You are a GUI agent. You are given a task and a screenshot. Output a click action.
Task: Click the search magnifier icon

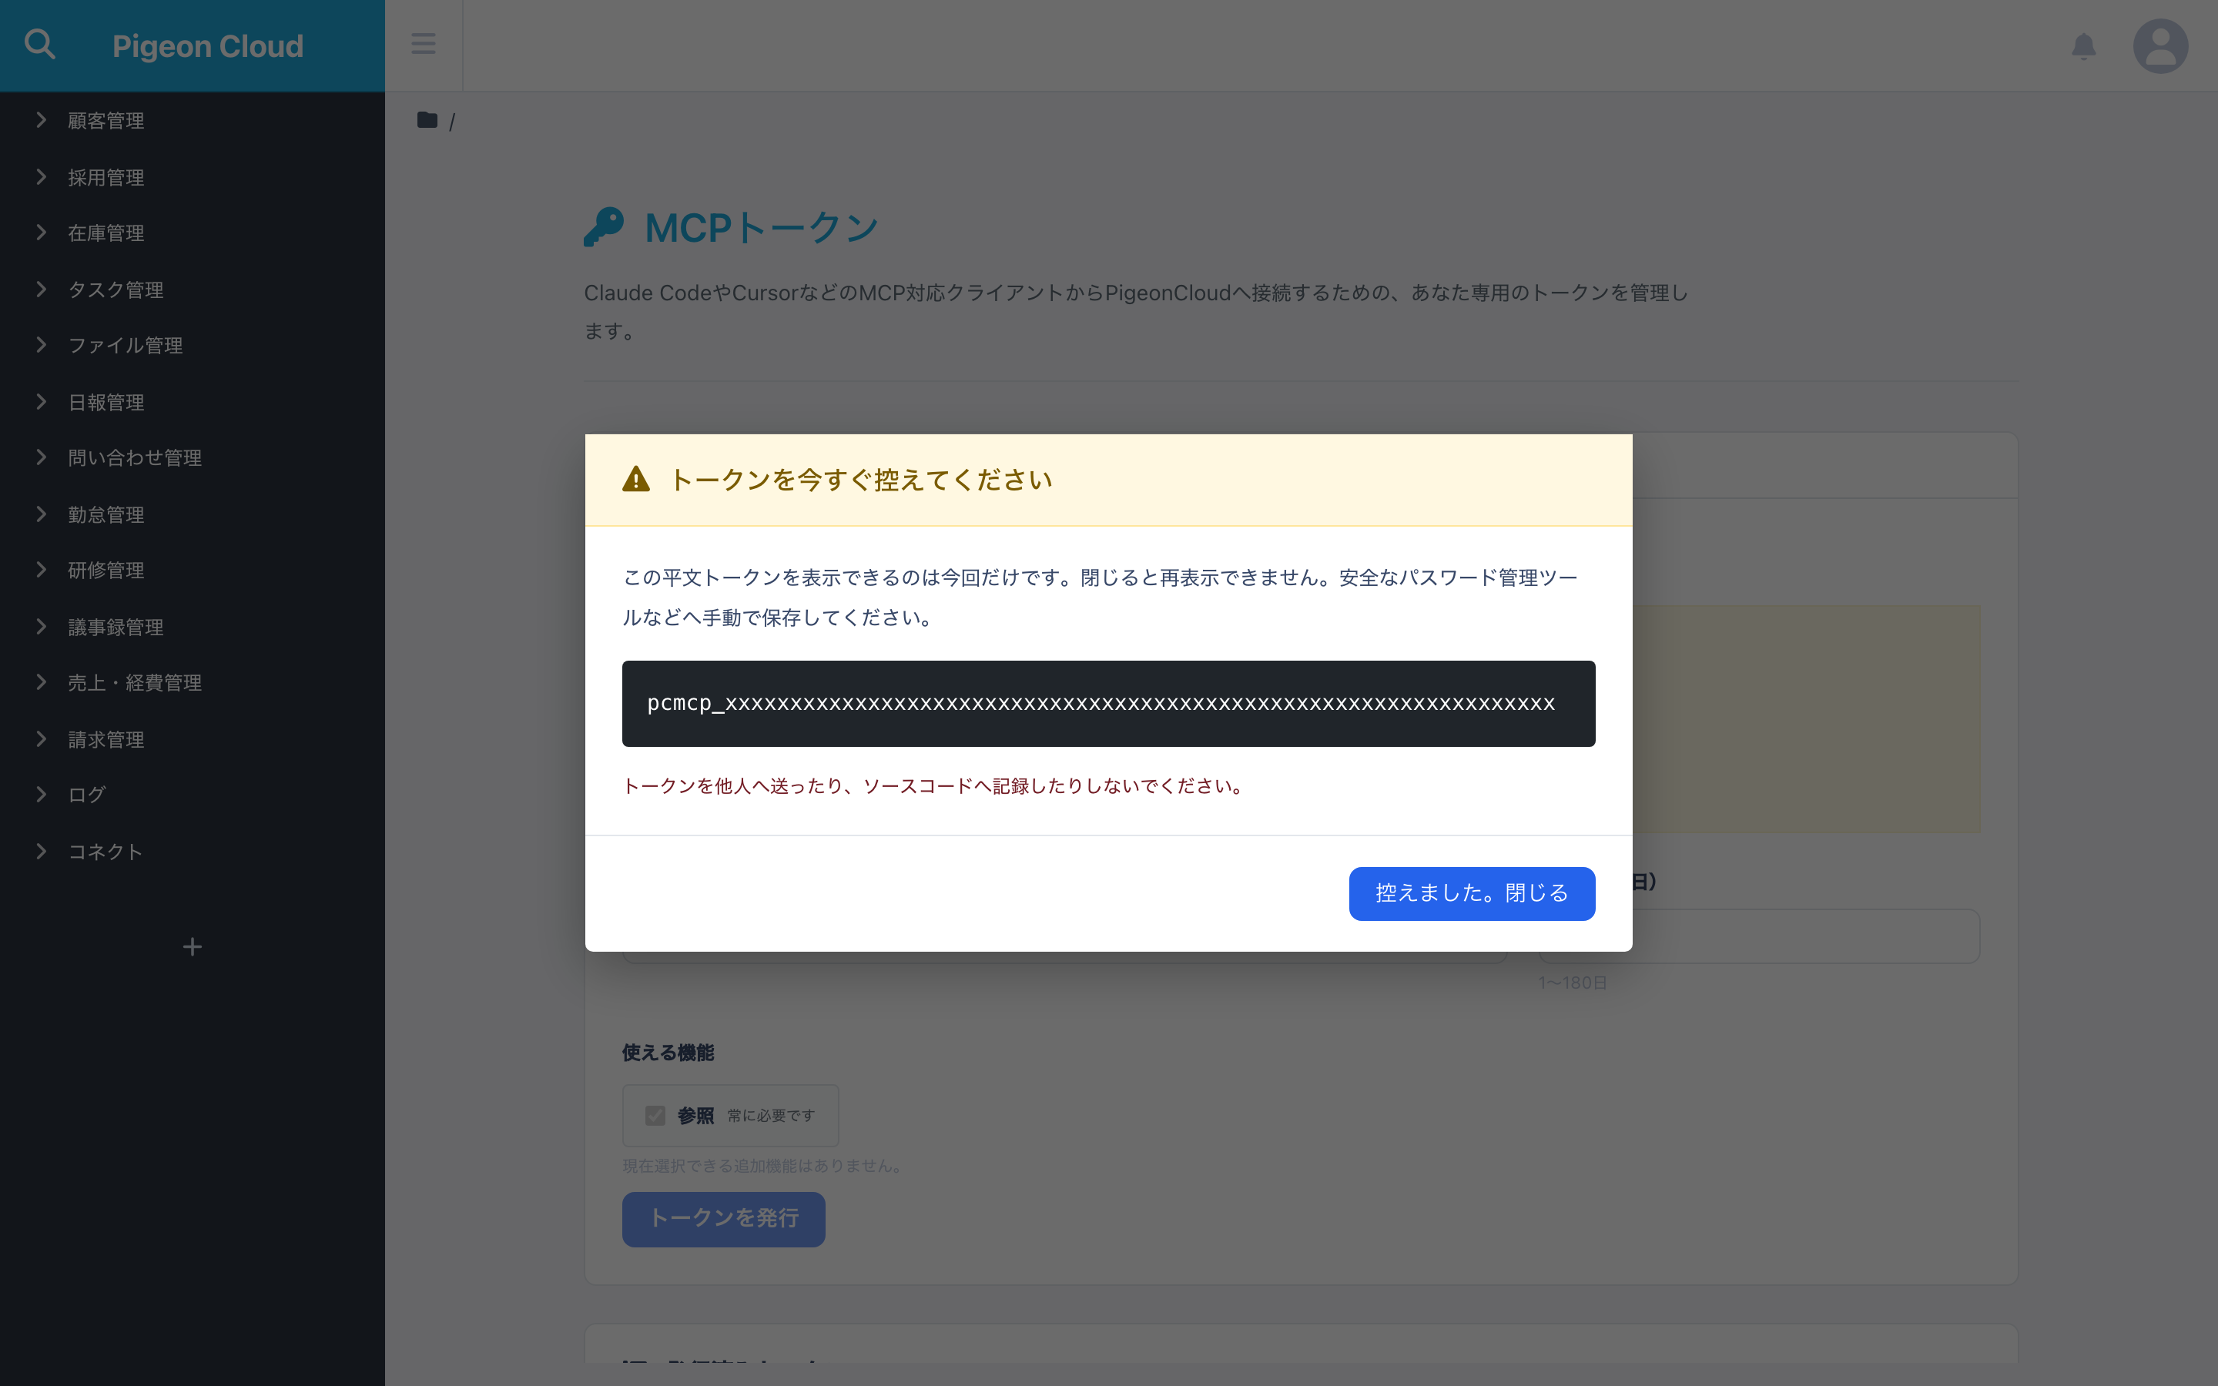pyautogui.click(x=39, y=44)
